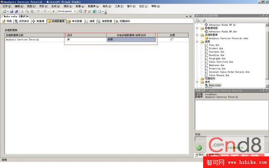
Task: Click the Undo icon in the toolbar
Action: point(38,11)
